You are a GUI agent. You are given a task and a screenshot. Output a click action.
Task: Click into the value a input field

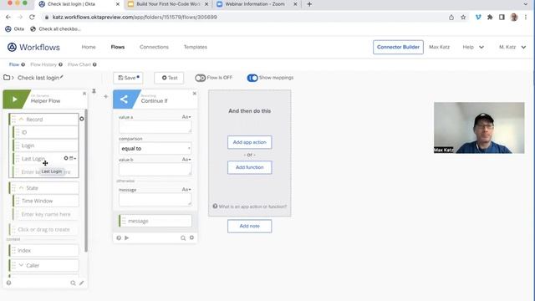click(155, 127)
